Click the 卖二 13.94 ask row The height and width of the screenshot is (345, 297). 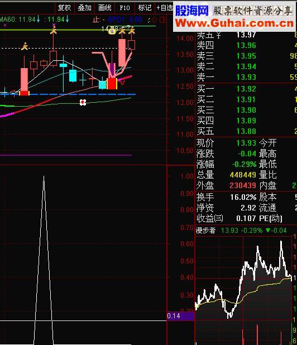tap(246, 66)
